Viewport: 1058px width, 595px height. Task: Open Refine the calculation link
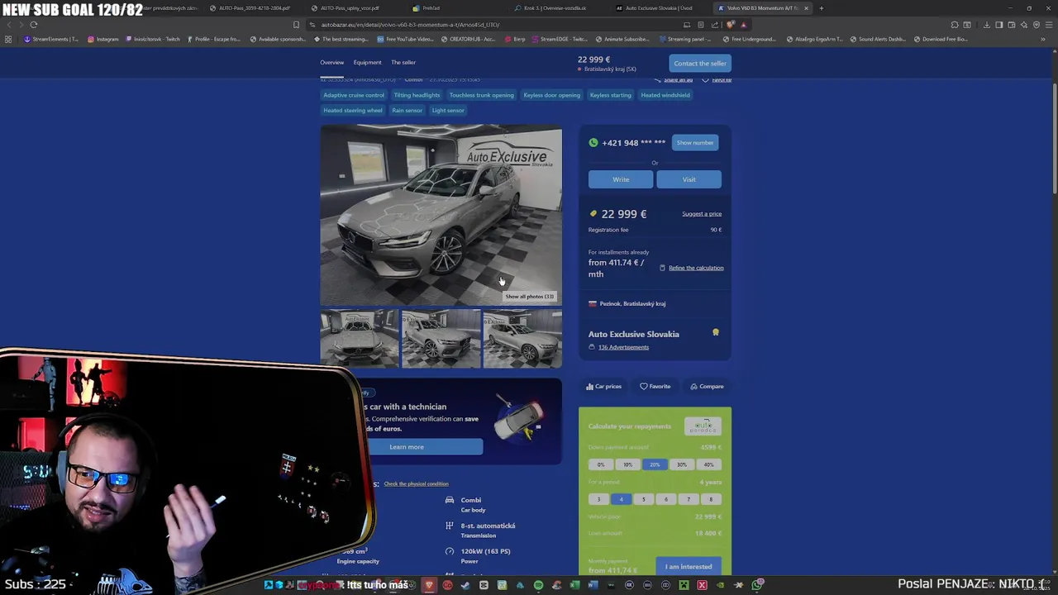click(x=696, y=268)
